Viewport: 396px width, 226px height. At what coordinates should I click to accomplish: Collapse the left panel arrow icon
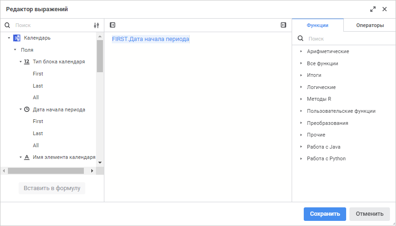coord(112,25)
